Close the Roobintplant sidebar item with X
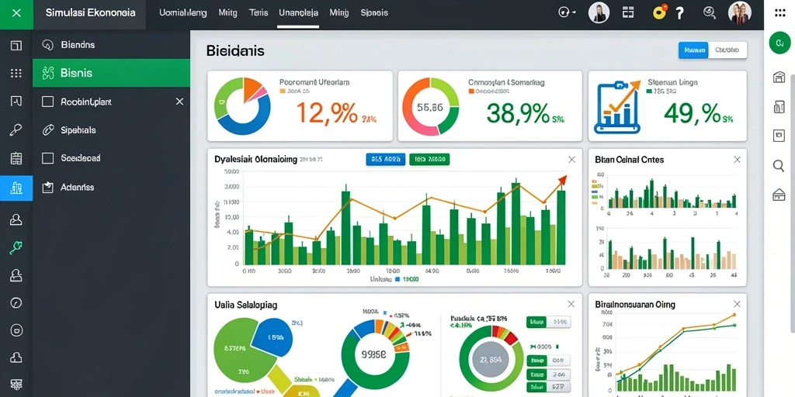 (x=179, y=102)
